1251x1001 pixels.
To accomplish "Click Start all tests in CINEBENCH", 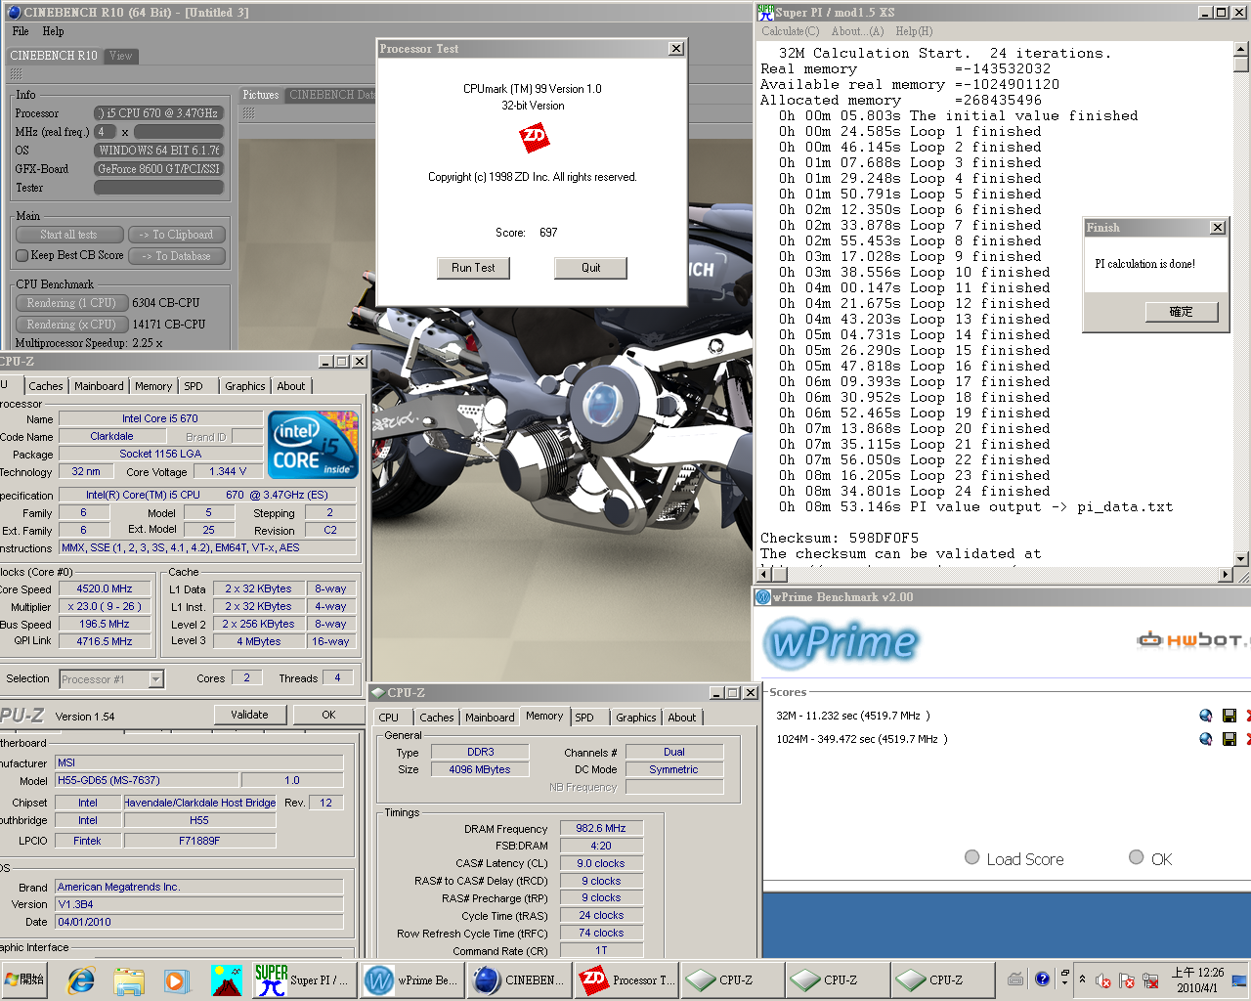I will pos(69,235).
